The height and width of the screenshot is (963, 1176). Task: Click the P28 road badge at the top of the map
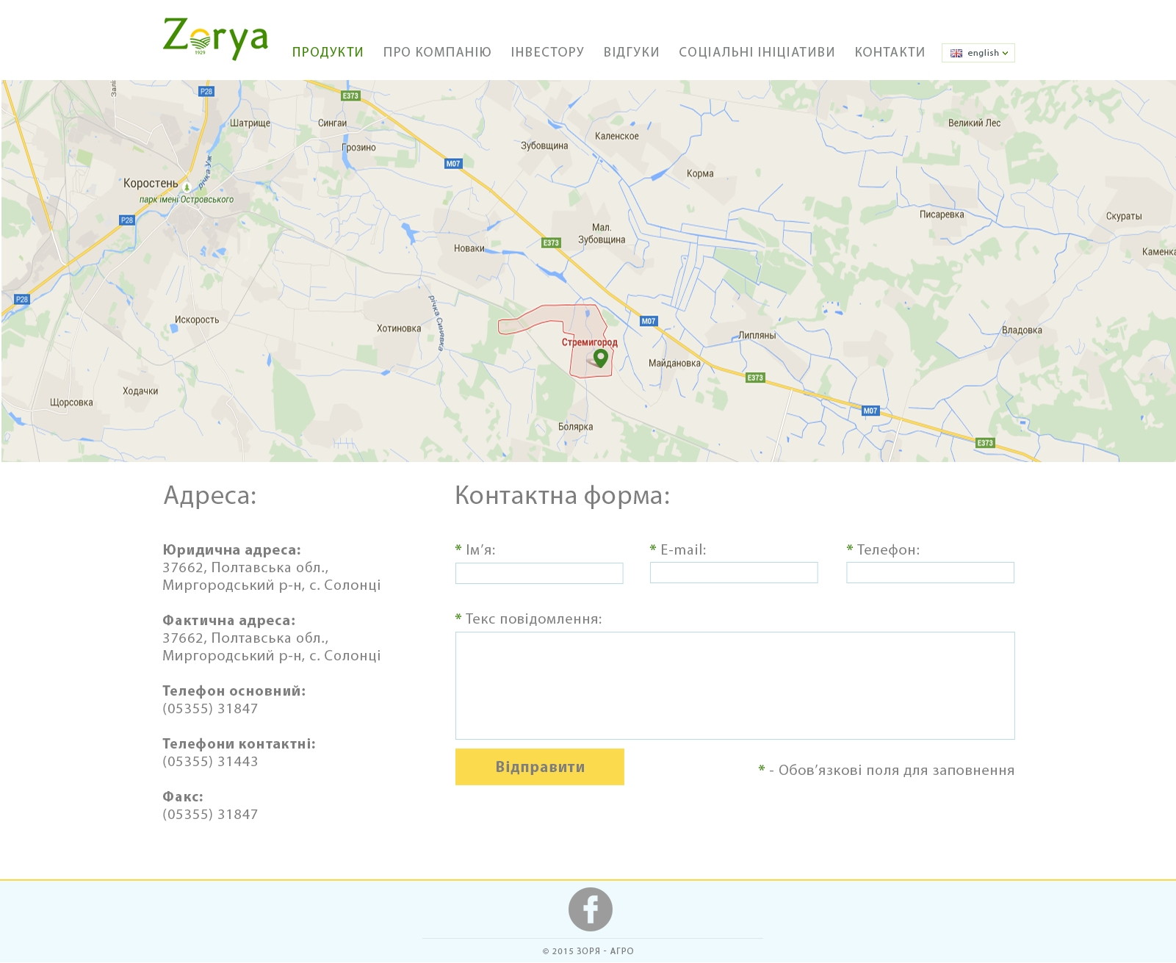[206, 91]
